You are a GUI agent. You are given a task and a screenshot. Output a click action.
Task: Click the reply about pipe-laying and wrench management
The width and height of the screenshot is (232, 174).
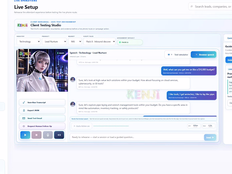point(133,108)
